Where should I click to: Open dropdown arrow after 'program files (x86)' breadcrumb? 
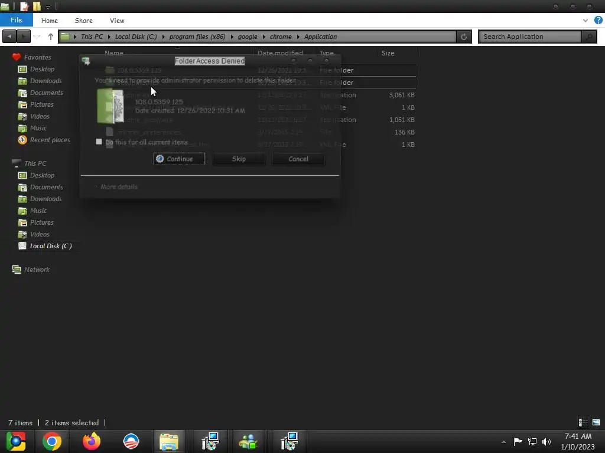pos(232,37)
